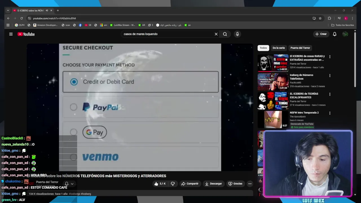Open the LuisWex Stream bookmark
361x203 pixels.
(x=122, y=25)
